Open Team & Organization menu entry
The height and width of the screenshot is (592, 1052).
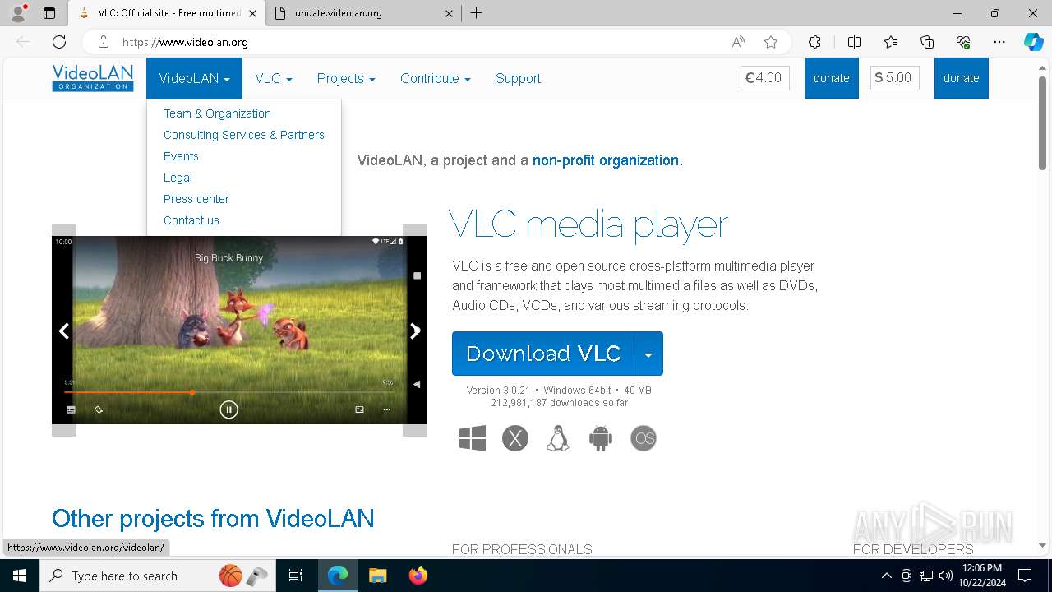tap(217, 113)
